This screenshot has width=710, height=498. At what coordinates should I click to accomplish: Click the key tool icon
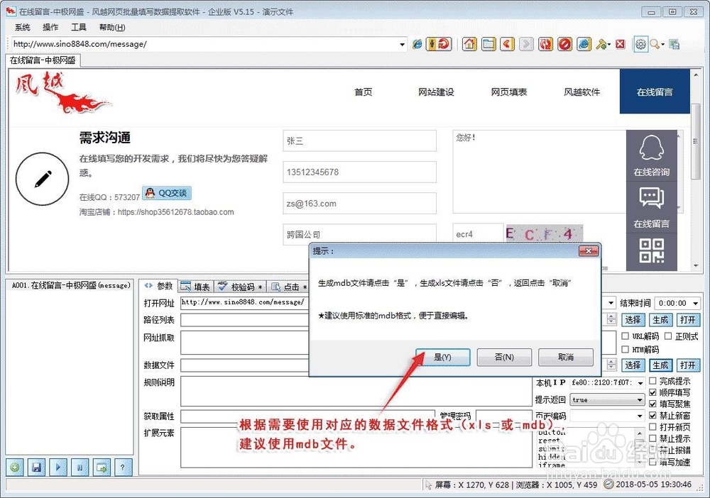click(x=601, y=44)
